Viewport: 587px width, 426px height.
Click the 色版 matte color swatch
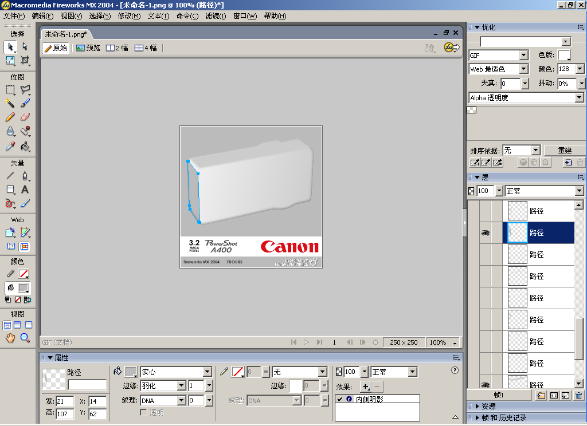tap(564, 55)
